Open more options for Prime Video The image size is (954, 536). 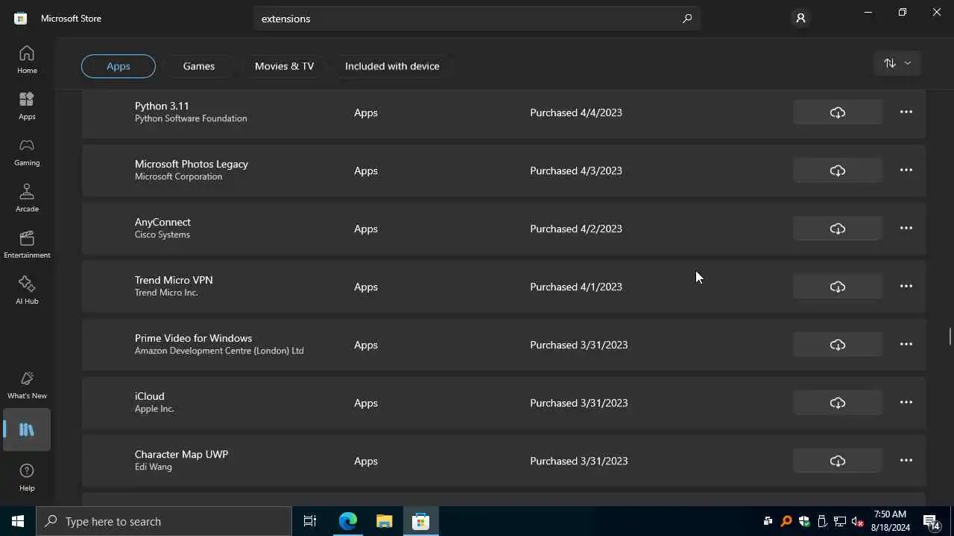click(x=906, y=345)
